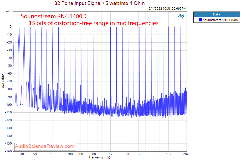Click the 20k frequency tick label
Screen dimensions: 241x160
click(x=186, y=154)
